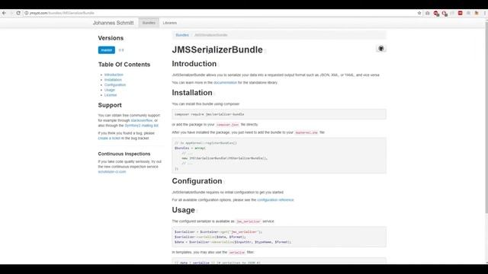Open the Chrome three-dot menu

[485, 13]
